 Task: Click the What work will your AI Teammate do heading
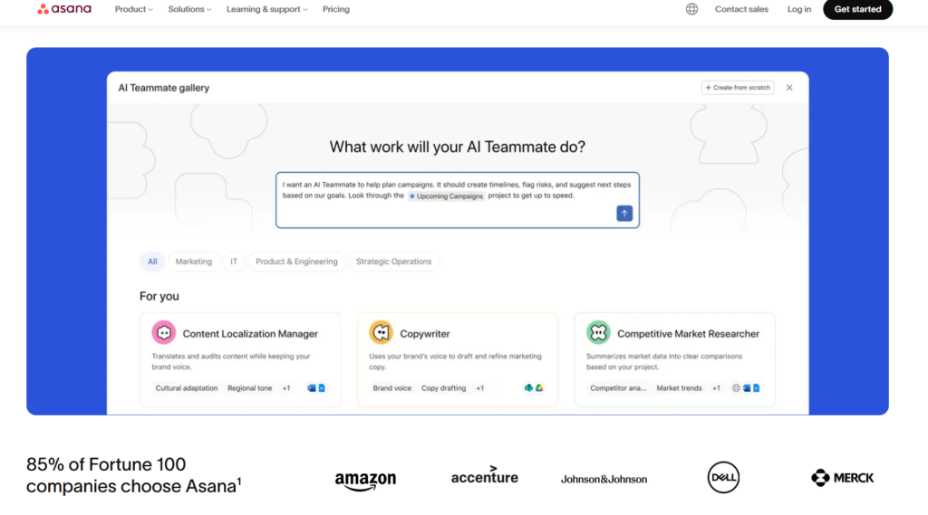pyautogui.click(x=458, y=147)
